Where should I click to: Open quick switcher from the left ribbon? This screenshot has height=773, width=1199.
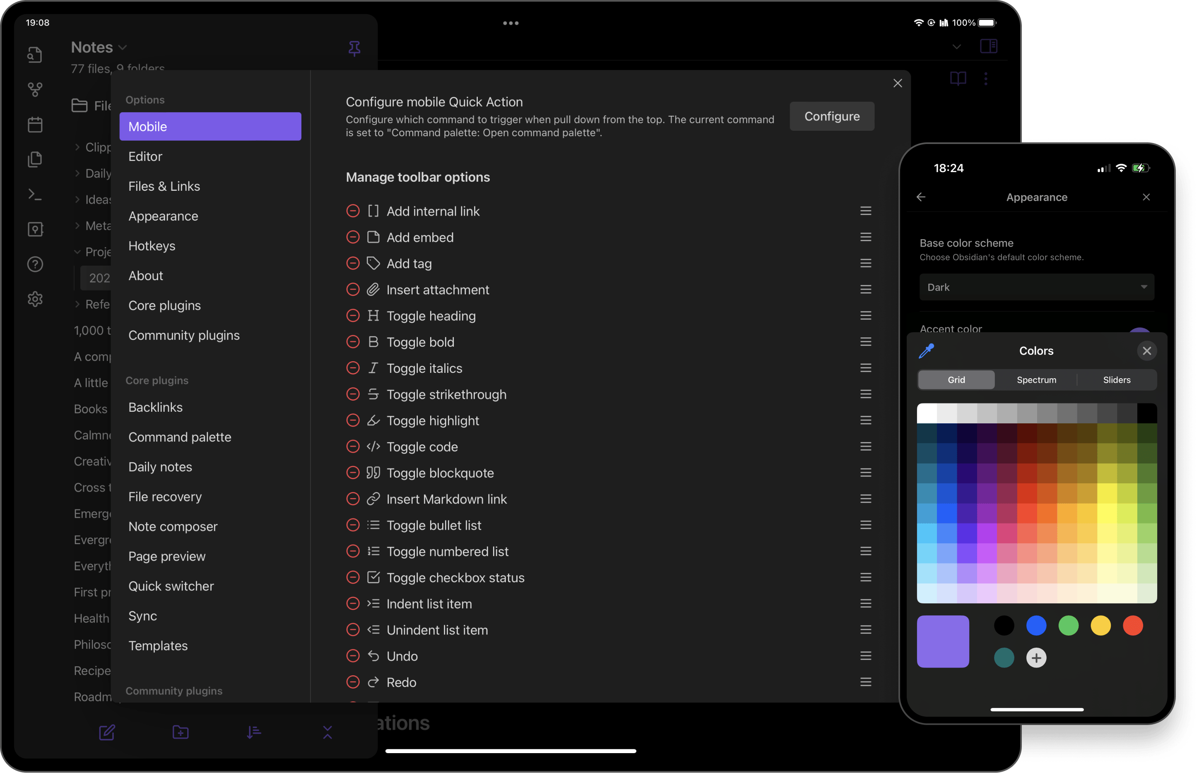point(35,54)
